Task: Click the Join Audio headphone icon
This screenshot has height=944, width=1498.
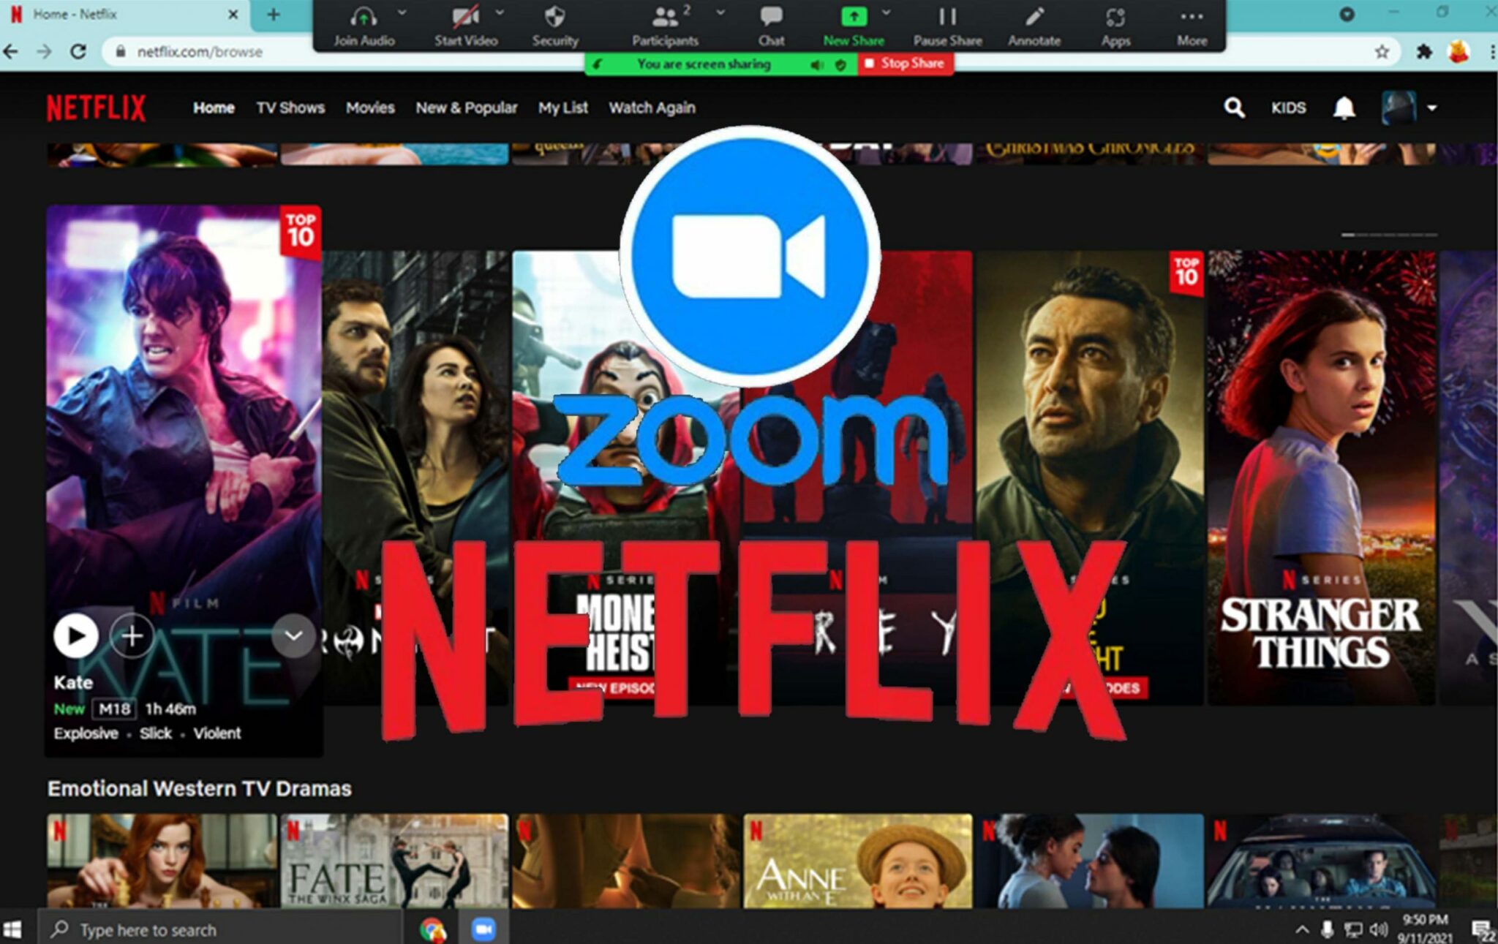Action: [364, 16]
